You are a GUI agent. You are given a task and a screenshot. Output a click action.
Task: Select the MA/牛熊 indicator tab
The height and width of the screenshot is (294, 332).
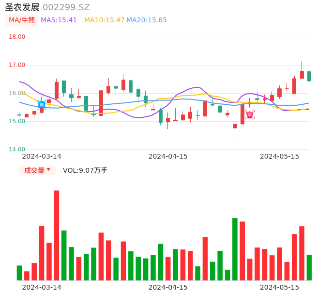[21, 20]
